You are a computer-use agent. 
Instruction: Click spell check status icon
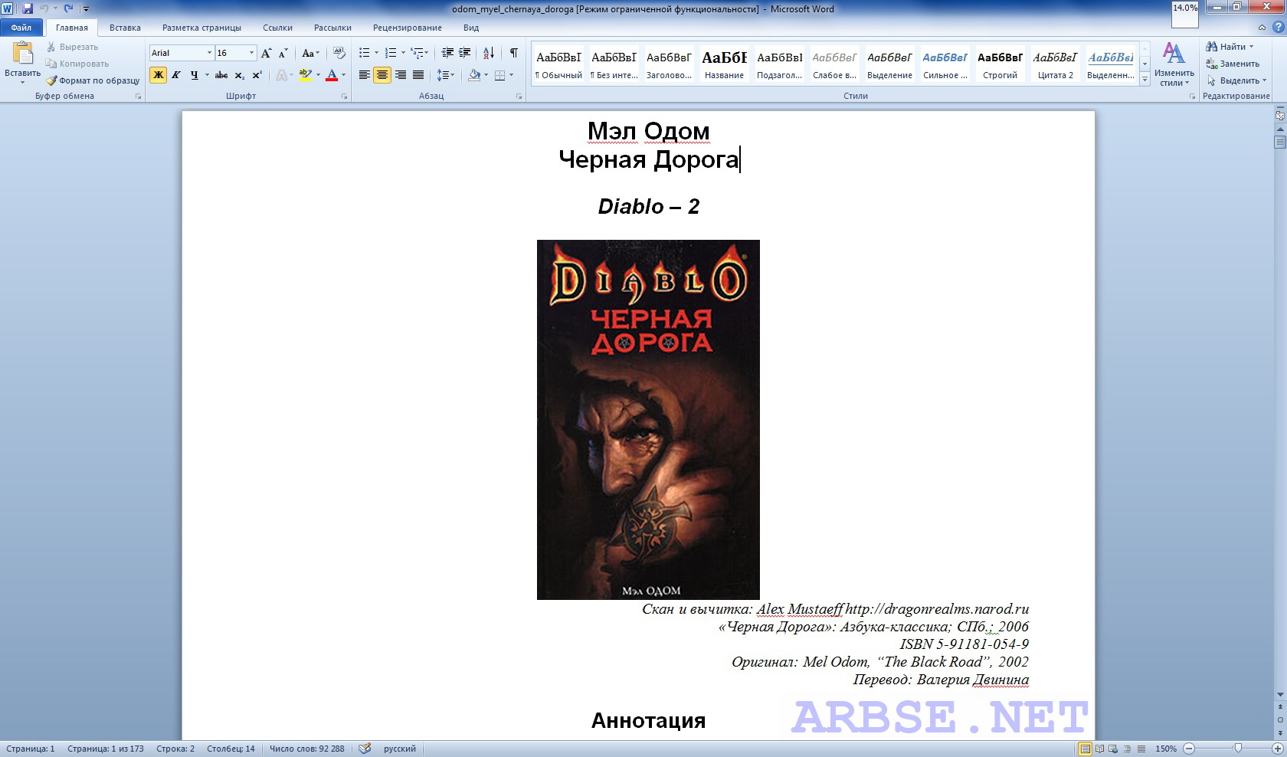coord(365,749)
